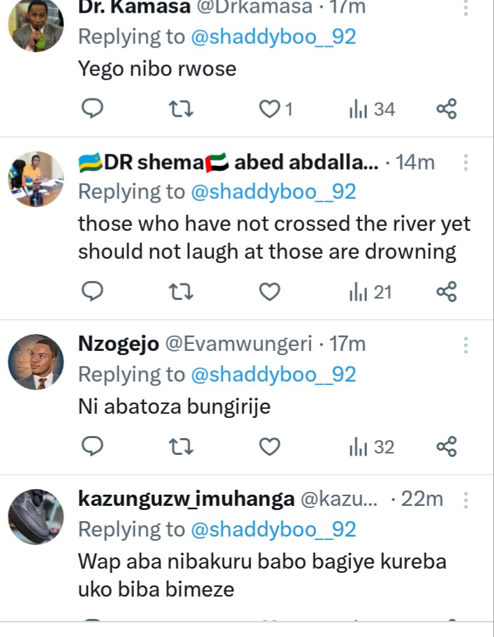This screenshot has height=637, width=494.
Task: Open @shaddyboo__92 link in Nzogejo's reply
Action: click(x=273, y=375)
